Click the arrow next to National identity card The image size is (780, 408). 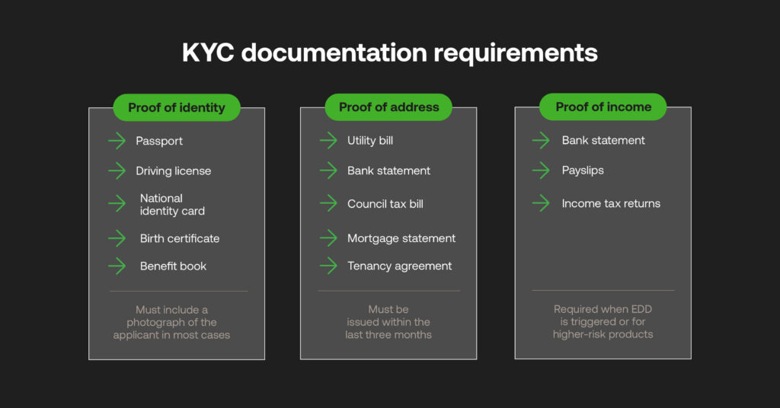(117, 204)
